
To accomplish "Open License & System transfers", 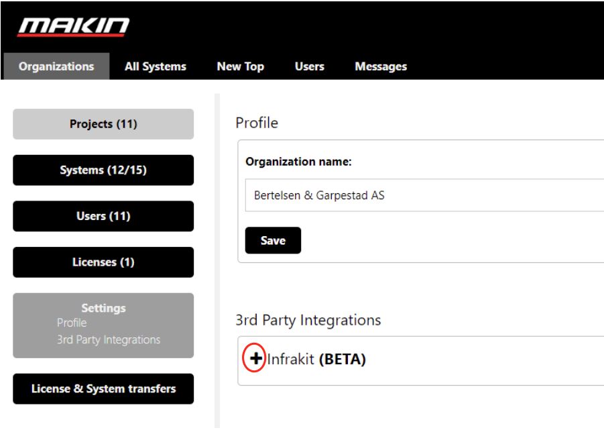I will 103,389.
